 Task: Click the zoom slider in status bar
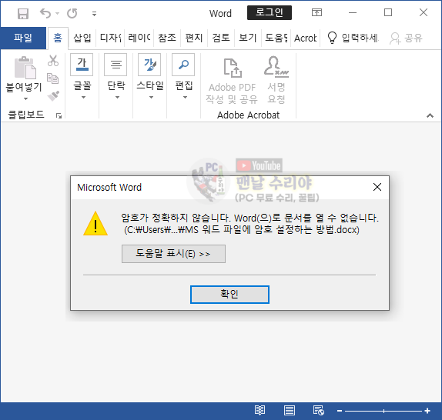pos(383,411)
